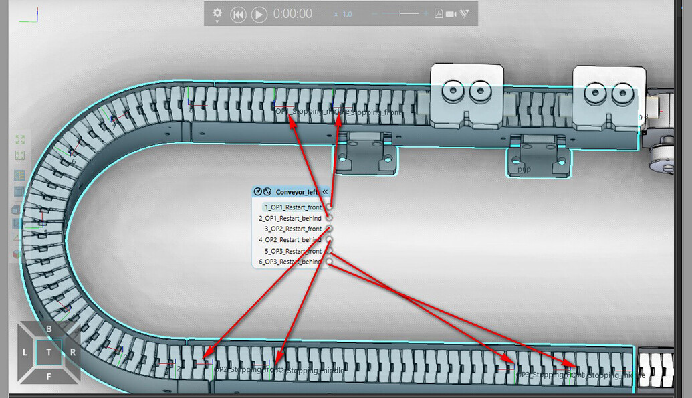
Task: Click port circle of 1_OP1_Restart_front
Action: [x=329, y=207]
